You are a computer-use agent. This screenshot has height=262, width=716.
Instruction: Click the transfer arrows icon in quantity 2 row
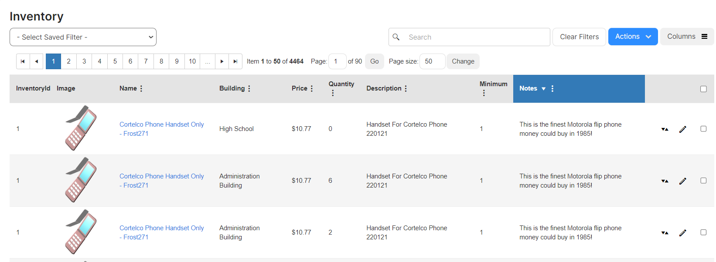coord(665,233)
